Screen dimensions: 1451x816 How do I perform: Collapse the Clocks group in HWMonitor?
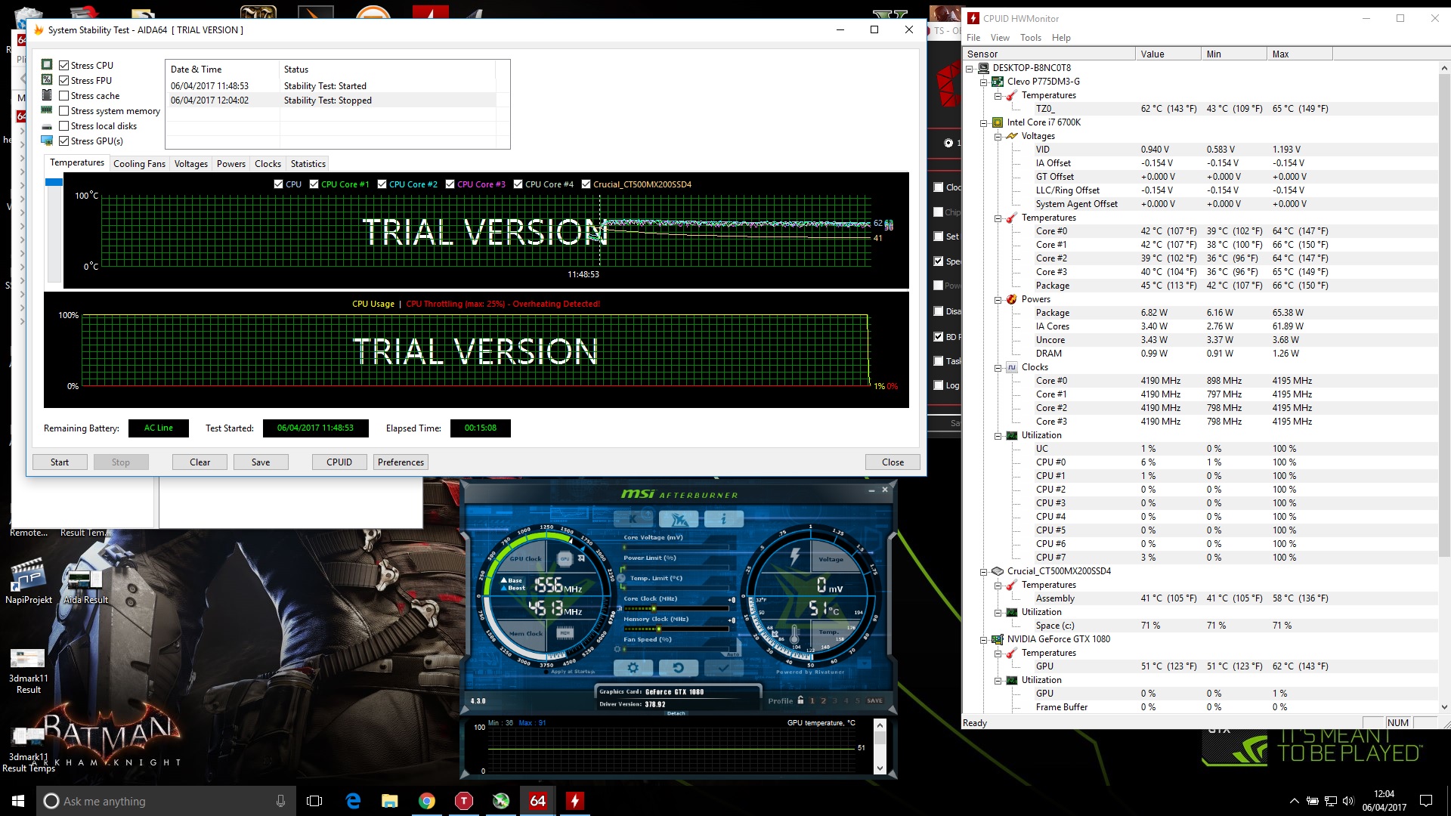click(x=998, y=367)
